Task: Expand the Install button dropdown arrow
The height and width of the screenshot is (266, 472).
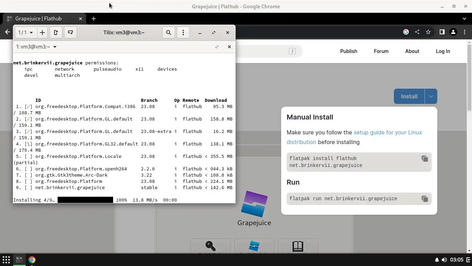Action: (431, 96)
